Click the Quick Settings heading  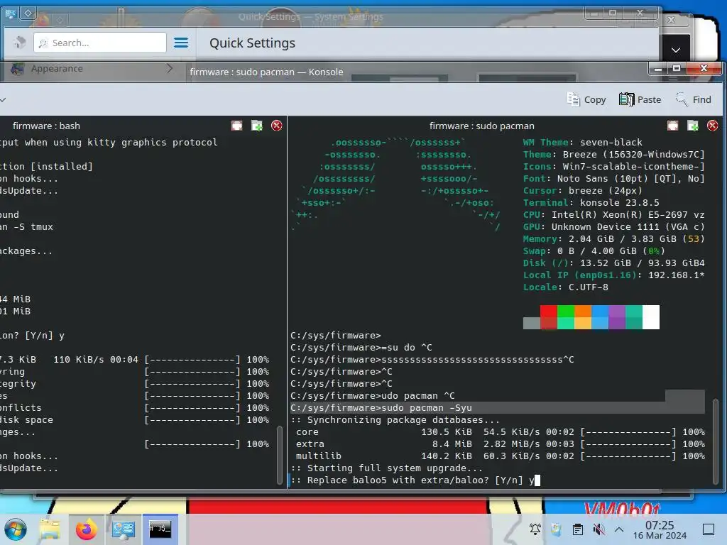click(x=252, y=43)
